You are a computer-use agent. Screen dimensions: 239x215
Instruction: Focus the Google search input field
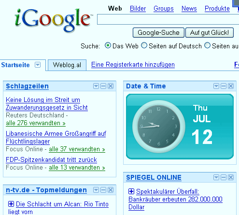[x=168, y=19]
